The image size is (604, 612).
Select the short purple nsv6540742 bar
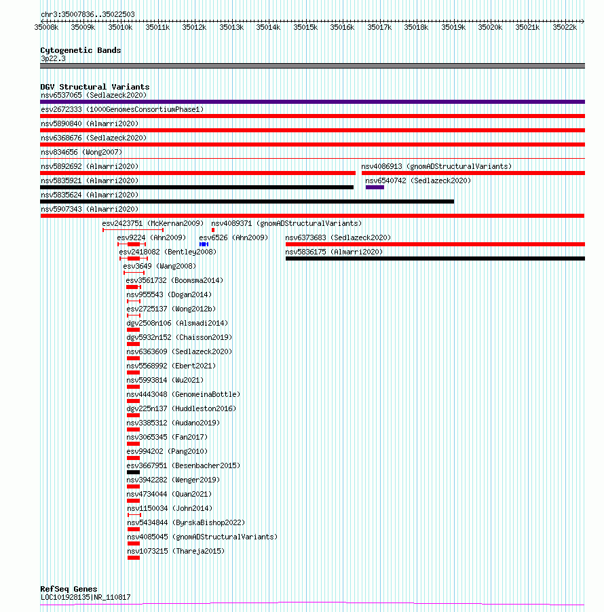click(x=375, y=187)
